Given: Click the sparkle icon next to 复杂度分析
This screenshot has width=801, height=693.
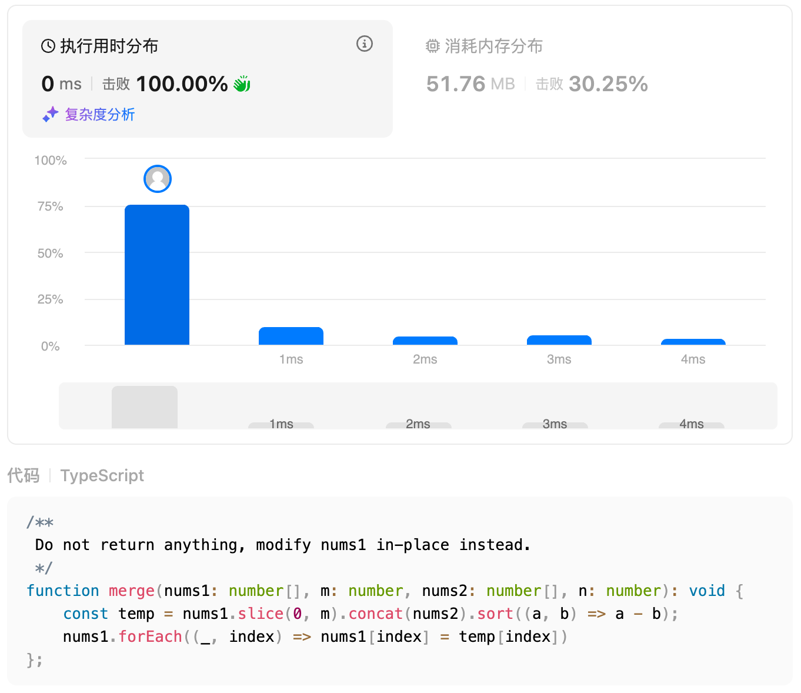Looking at the screenshot, I should pyautogui.click(x=51, y=114).
